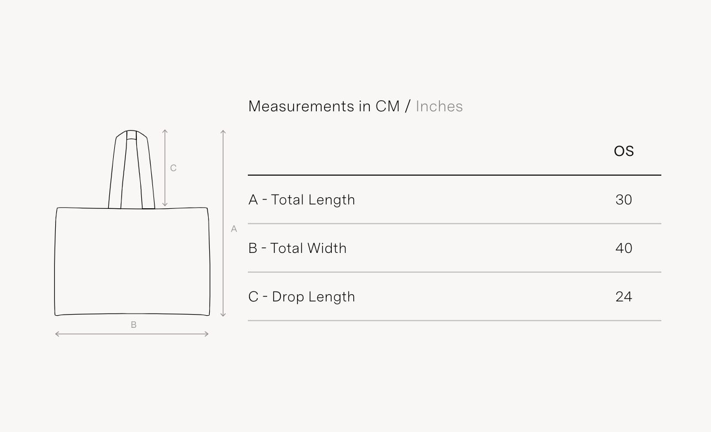The image size is (711, 432).
Task: Click the letter B diagram label
Action: click(134, 325)
